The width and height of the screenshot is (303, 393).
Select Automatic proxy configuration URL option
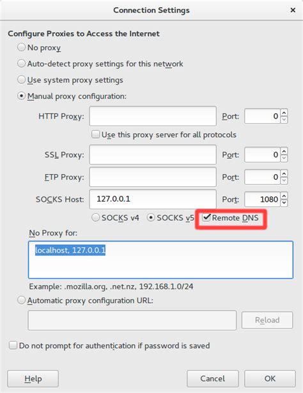[x=22, y=300]
